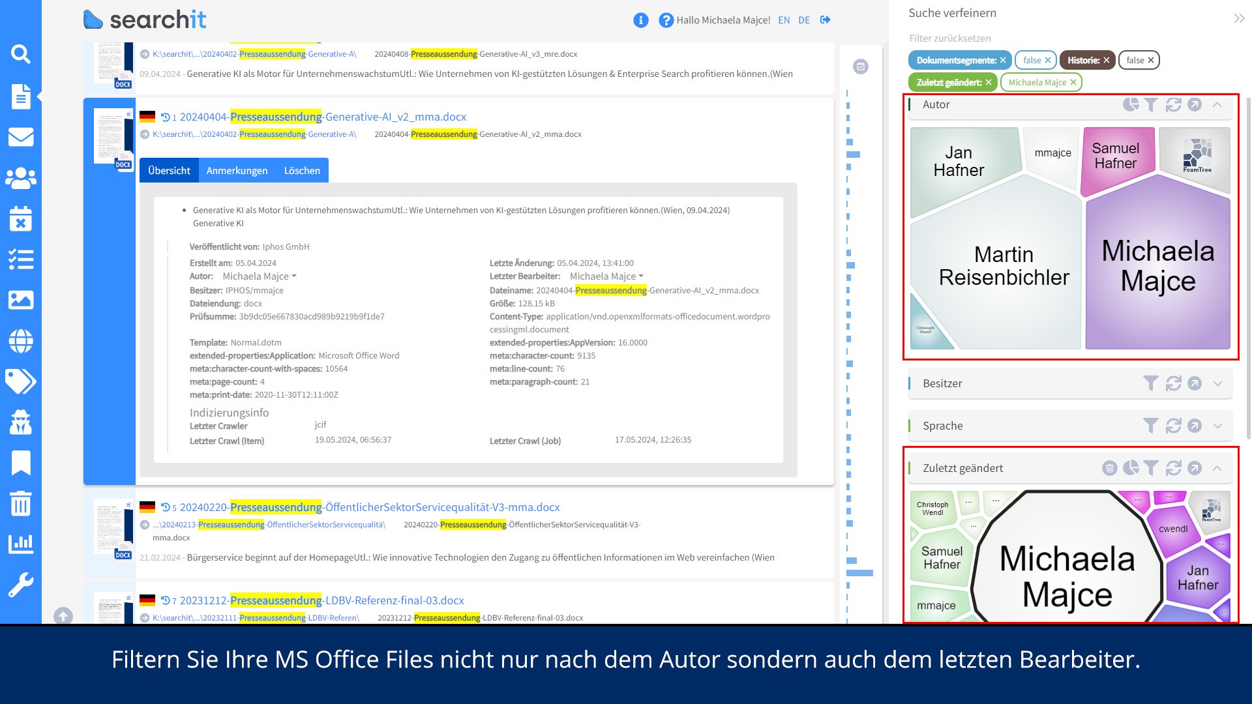The width and height of the screenshot is (1252, 704).
Task: Open the statistics chart icon in the sidebar
Action: point(21,544)
